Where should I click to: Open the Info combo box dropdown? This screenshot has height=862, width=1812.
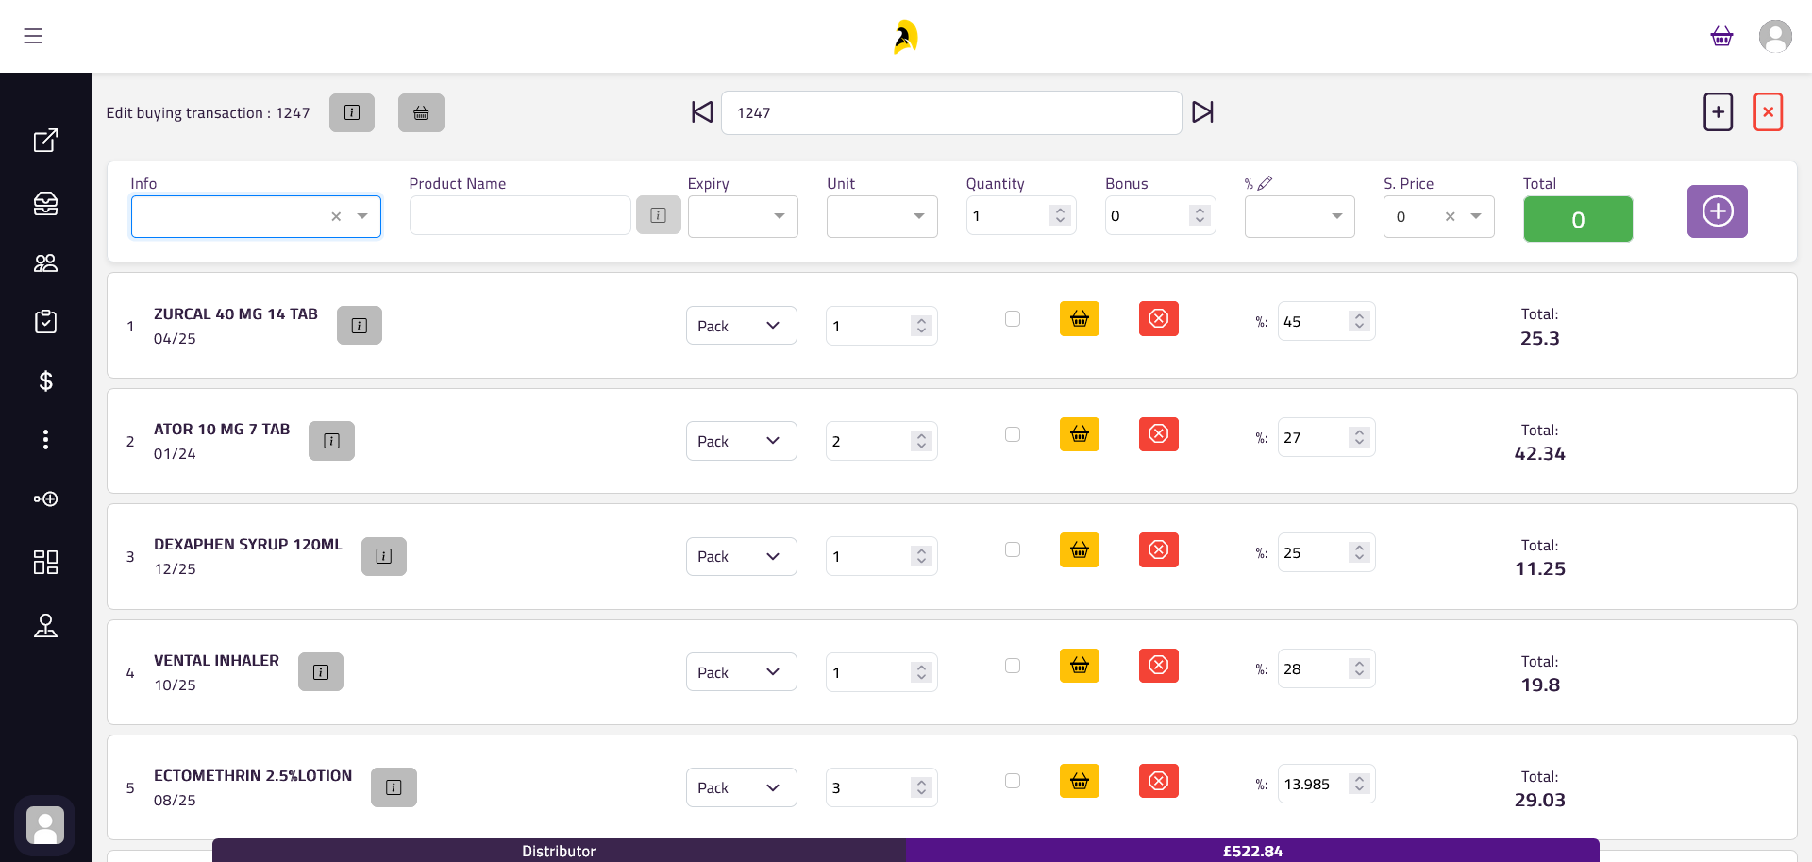tap(362, 216)
